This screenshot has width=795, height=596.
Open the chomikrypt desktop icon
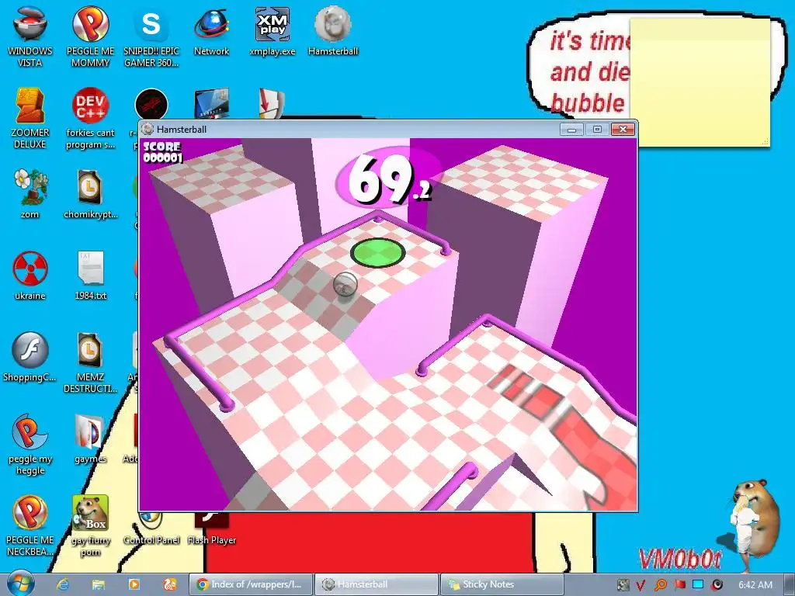(90, 194)
